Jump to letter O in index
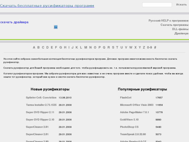189x142 pixels. (x=95, y=47)
